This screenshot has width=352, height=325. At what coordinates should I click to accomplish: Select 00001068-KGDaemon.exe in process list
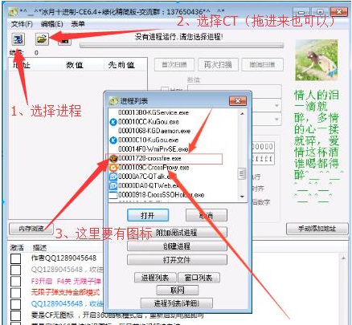tap(154, 131)
